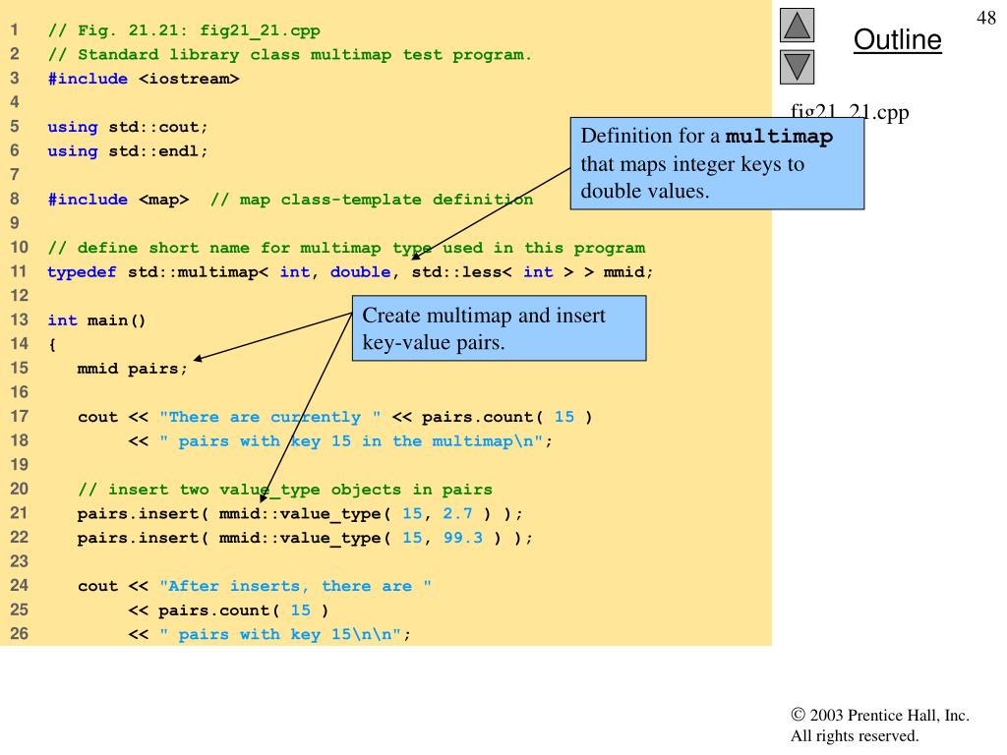The image size is (1007, 755).
Task: Click 'int main()' on line 13
Action: [97, 319]
